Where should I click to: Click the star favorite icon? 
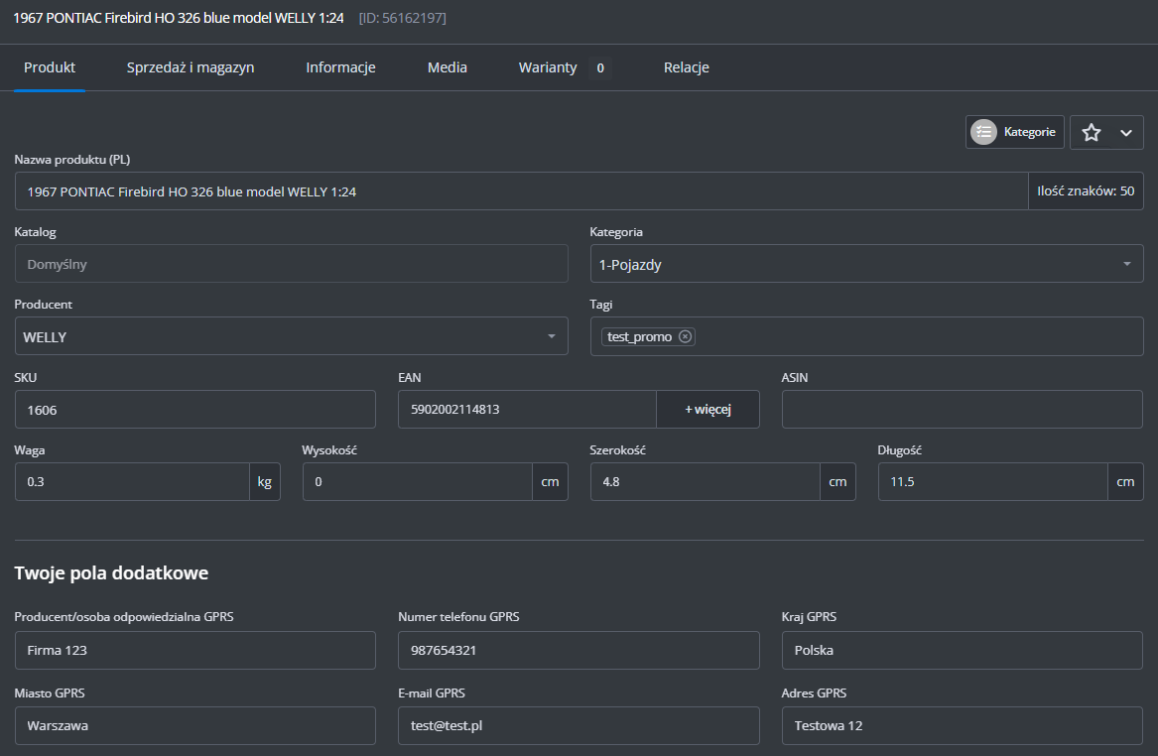coord(1091,133)
